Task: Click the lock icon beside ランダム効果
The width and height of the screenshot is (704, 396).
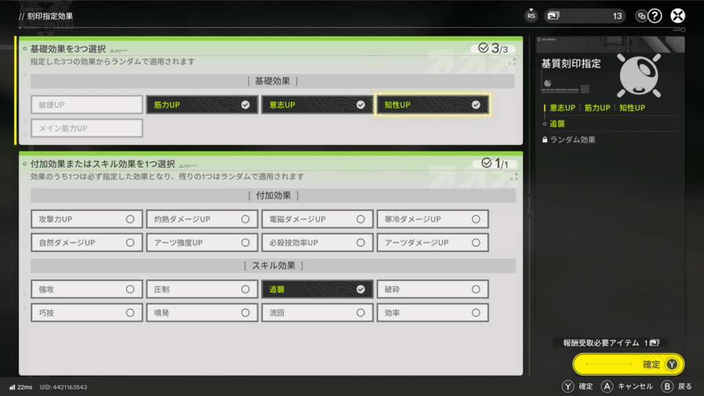Action: pyautogui.click(x=545, y=140)
